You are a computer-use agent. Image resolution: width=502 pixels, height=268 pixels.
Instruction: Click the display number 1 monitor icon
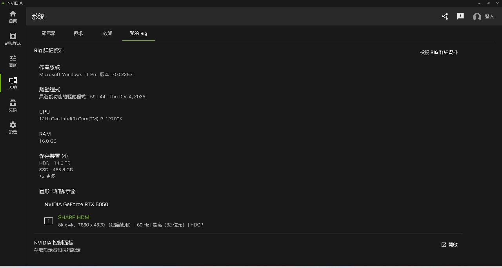[48, 221]
